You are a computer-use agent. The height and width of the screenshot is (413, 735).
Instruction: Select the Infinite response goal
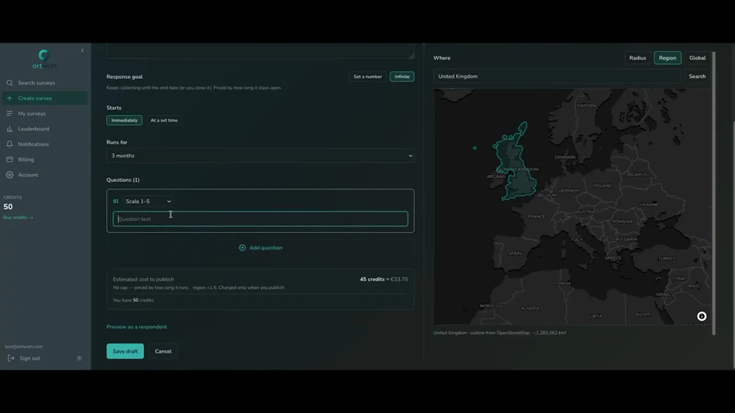402,77
